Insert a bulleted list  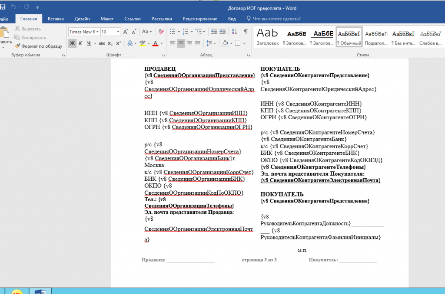pyautogui.click(x=172, y=32)
